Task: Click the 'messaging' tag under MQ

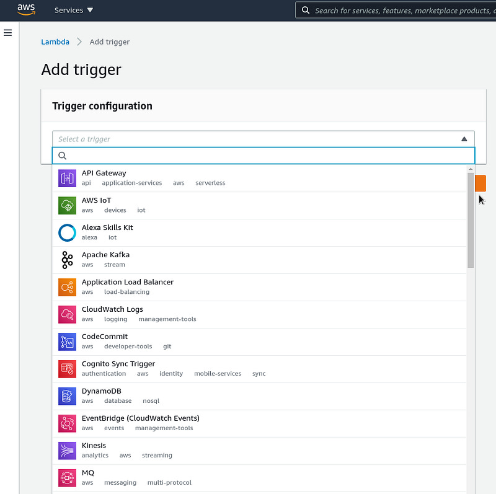Action: (120, 482)
